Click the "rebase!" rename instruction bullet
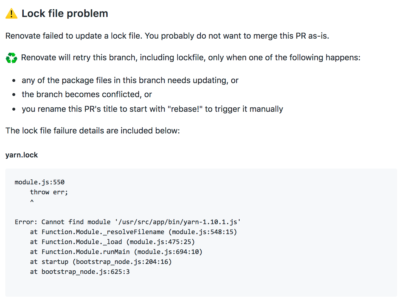Viewport: 403px width, 302px height. (x=152, y=109)
